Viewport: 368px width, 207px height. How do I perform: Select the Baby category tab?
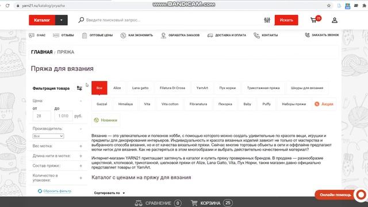(247, 104)
